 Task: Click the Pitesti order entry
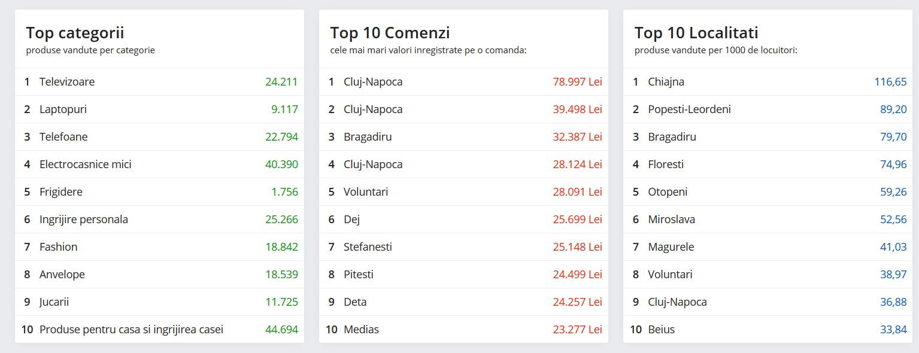pos(358,275)
